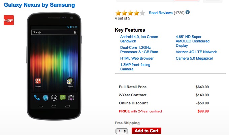Click the Add to Cart button

[x=146, y=131]
